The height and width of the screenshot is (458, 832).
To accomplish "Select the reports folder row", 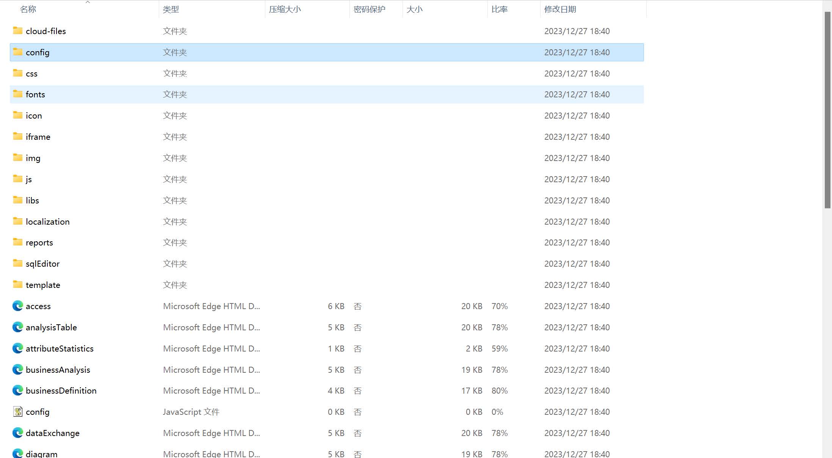I will point(39,242).
